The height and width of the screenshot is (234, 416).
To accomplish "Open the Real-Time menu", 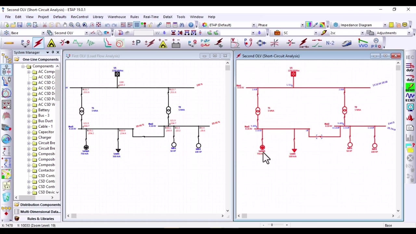I will (151, 17).
